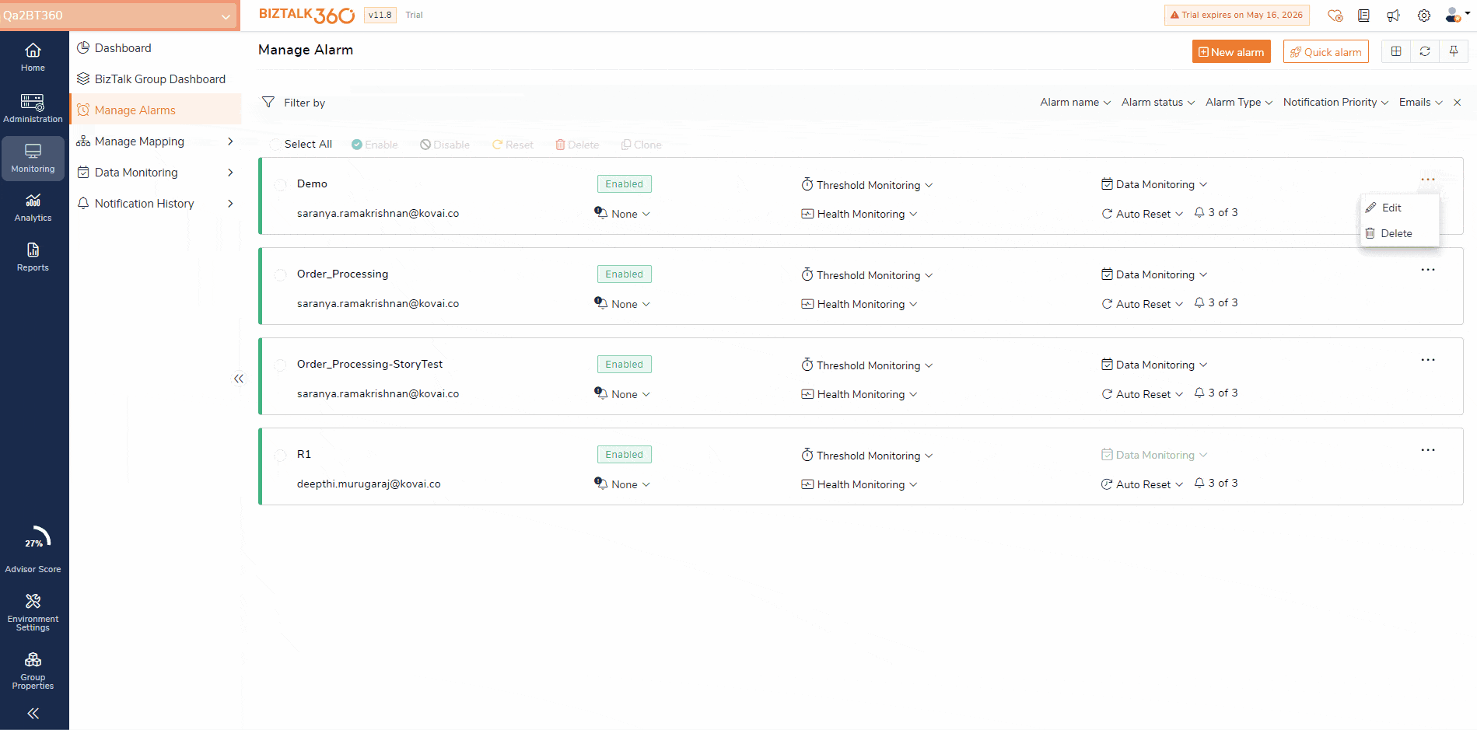
Task: Click the BizTalk360 logo
Action: [x=306, y=15]
